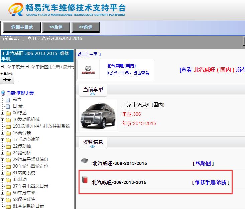This screenshot has width=245, height=209.
Task: Click the 00综述 folder icon
Action: click(x=8, y=113)
